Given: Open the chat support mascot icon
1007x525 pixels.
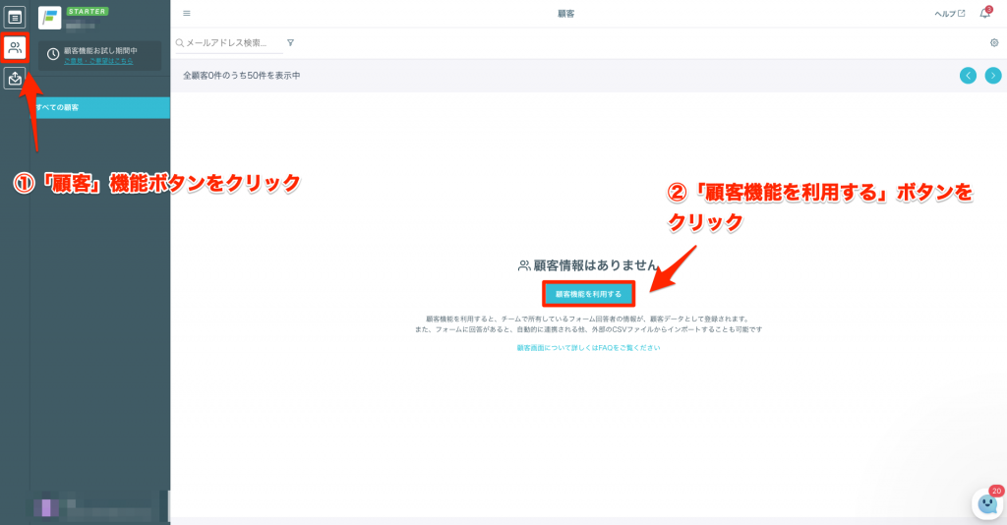Looking at the screenshot, I should [985, 502].
